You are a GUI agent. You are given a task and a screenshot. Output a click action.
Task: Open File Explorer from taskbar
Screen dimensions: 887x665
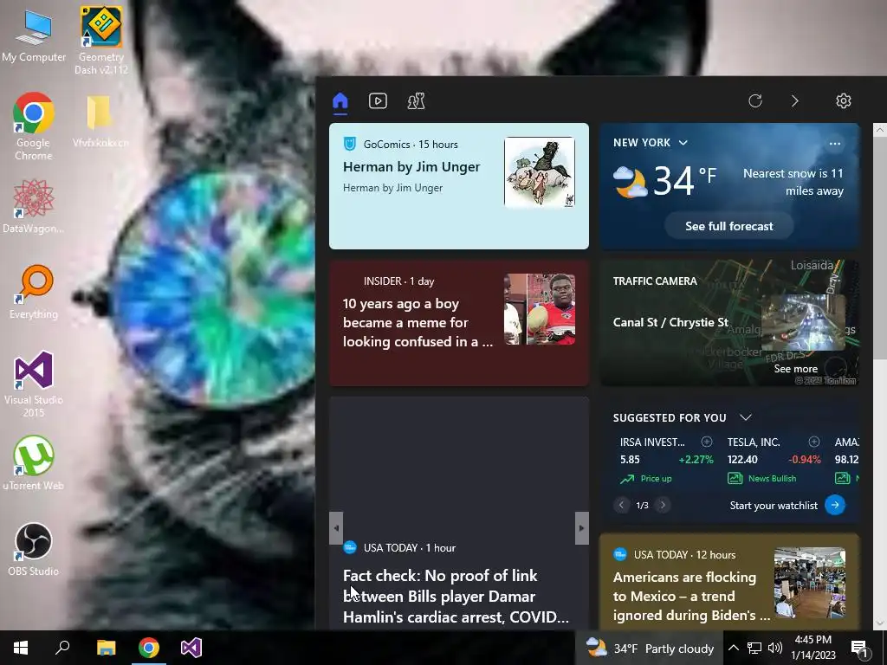tap(106, 648)
